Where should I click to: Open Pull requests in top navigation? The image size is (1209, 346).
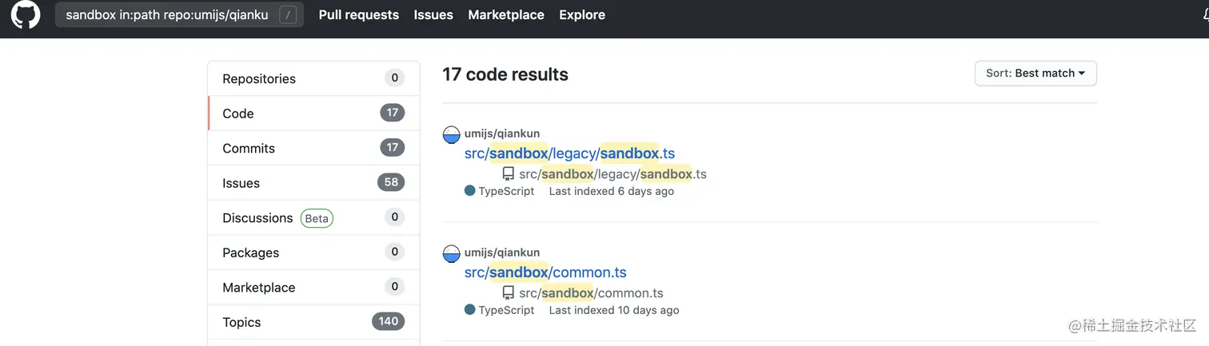[358, 14]
